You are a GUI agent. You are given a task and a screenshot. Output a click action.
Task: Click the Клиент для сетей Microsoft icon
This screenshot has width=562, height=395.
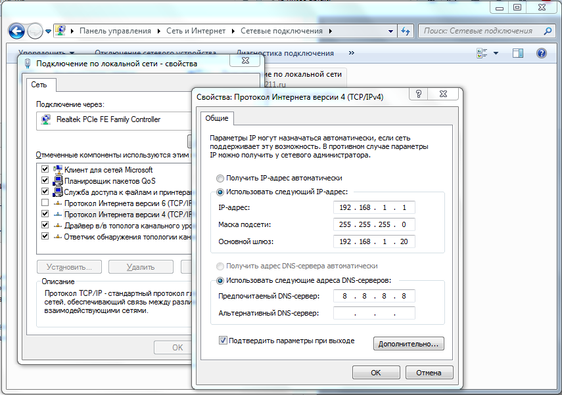(58, 169)
